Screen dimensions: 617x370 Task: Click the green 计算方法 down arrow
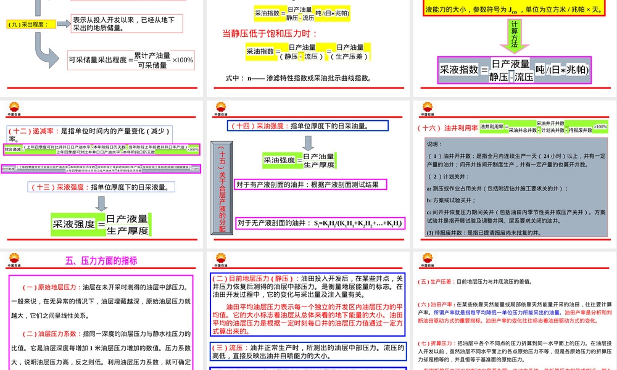click(514, 36)
